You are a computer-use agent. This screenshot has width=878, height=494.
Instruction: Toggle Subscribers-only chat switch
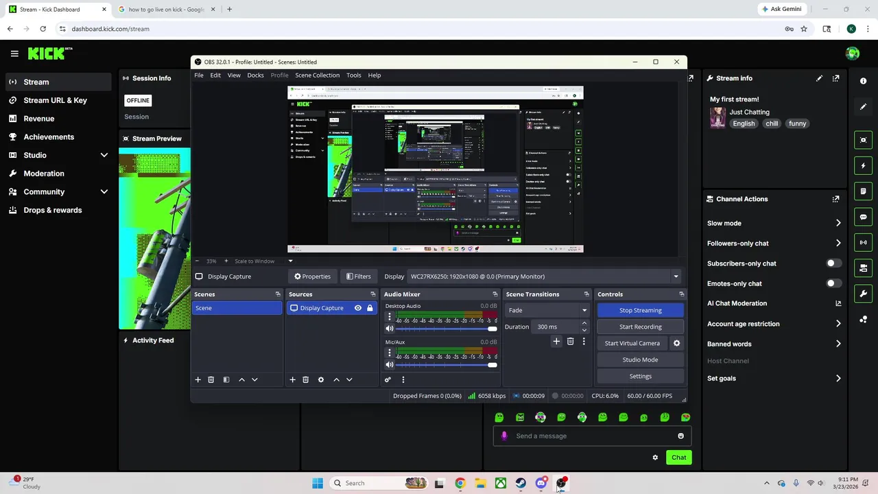(x=833, y=263)
